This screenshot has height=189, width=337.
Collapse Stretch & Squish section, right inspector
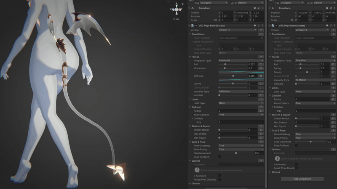point(270,115)
